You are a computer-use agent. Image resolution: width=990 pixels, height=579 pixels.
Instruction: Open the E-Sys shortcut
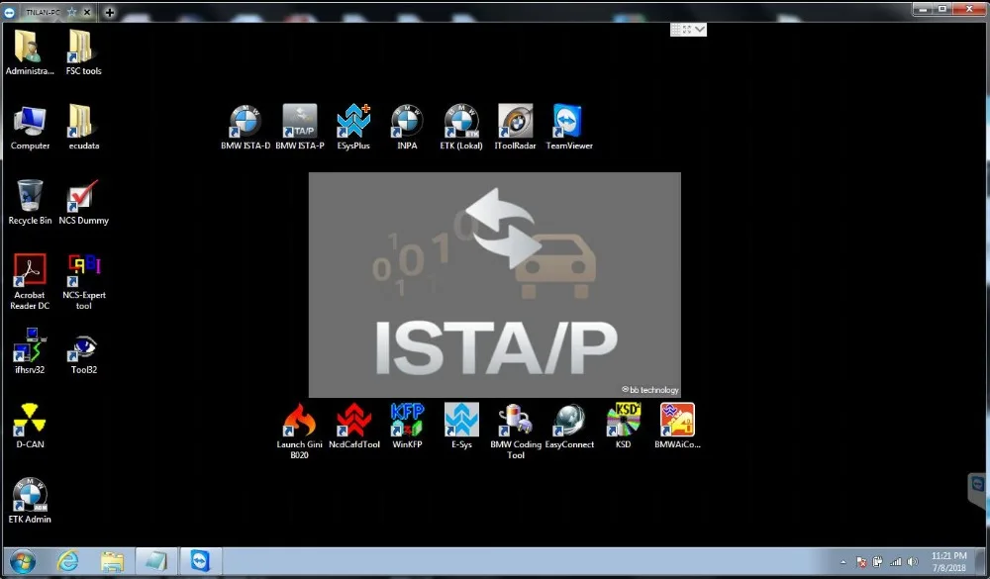click(x=461, y=427)
